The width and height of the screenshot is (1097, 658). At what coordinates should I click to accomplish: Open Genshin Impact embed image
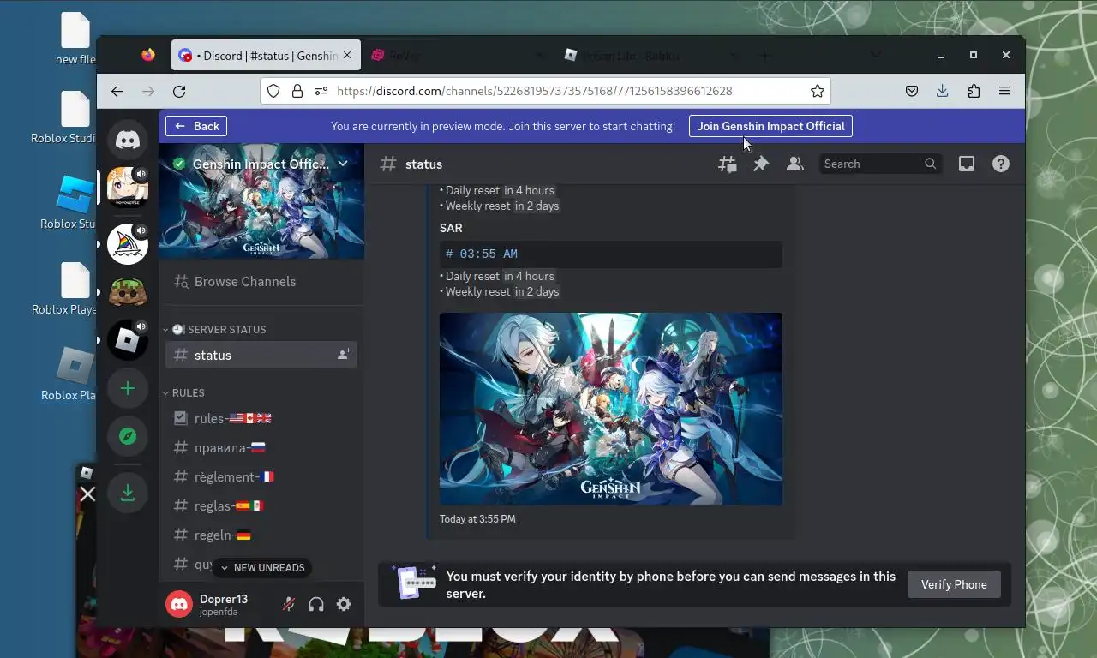coord(611,409)
